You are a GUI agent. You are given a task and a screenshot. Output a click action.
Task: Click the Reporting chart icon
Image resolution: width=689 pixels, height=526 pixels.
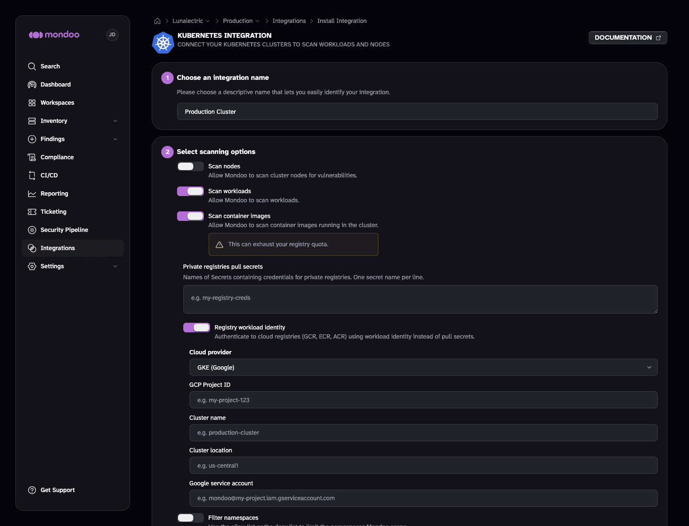[x=32, y=194]
